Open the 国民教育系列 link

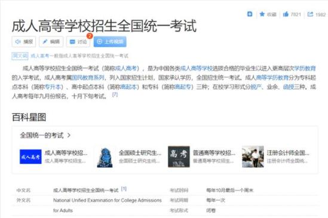(x=88, y=78)
